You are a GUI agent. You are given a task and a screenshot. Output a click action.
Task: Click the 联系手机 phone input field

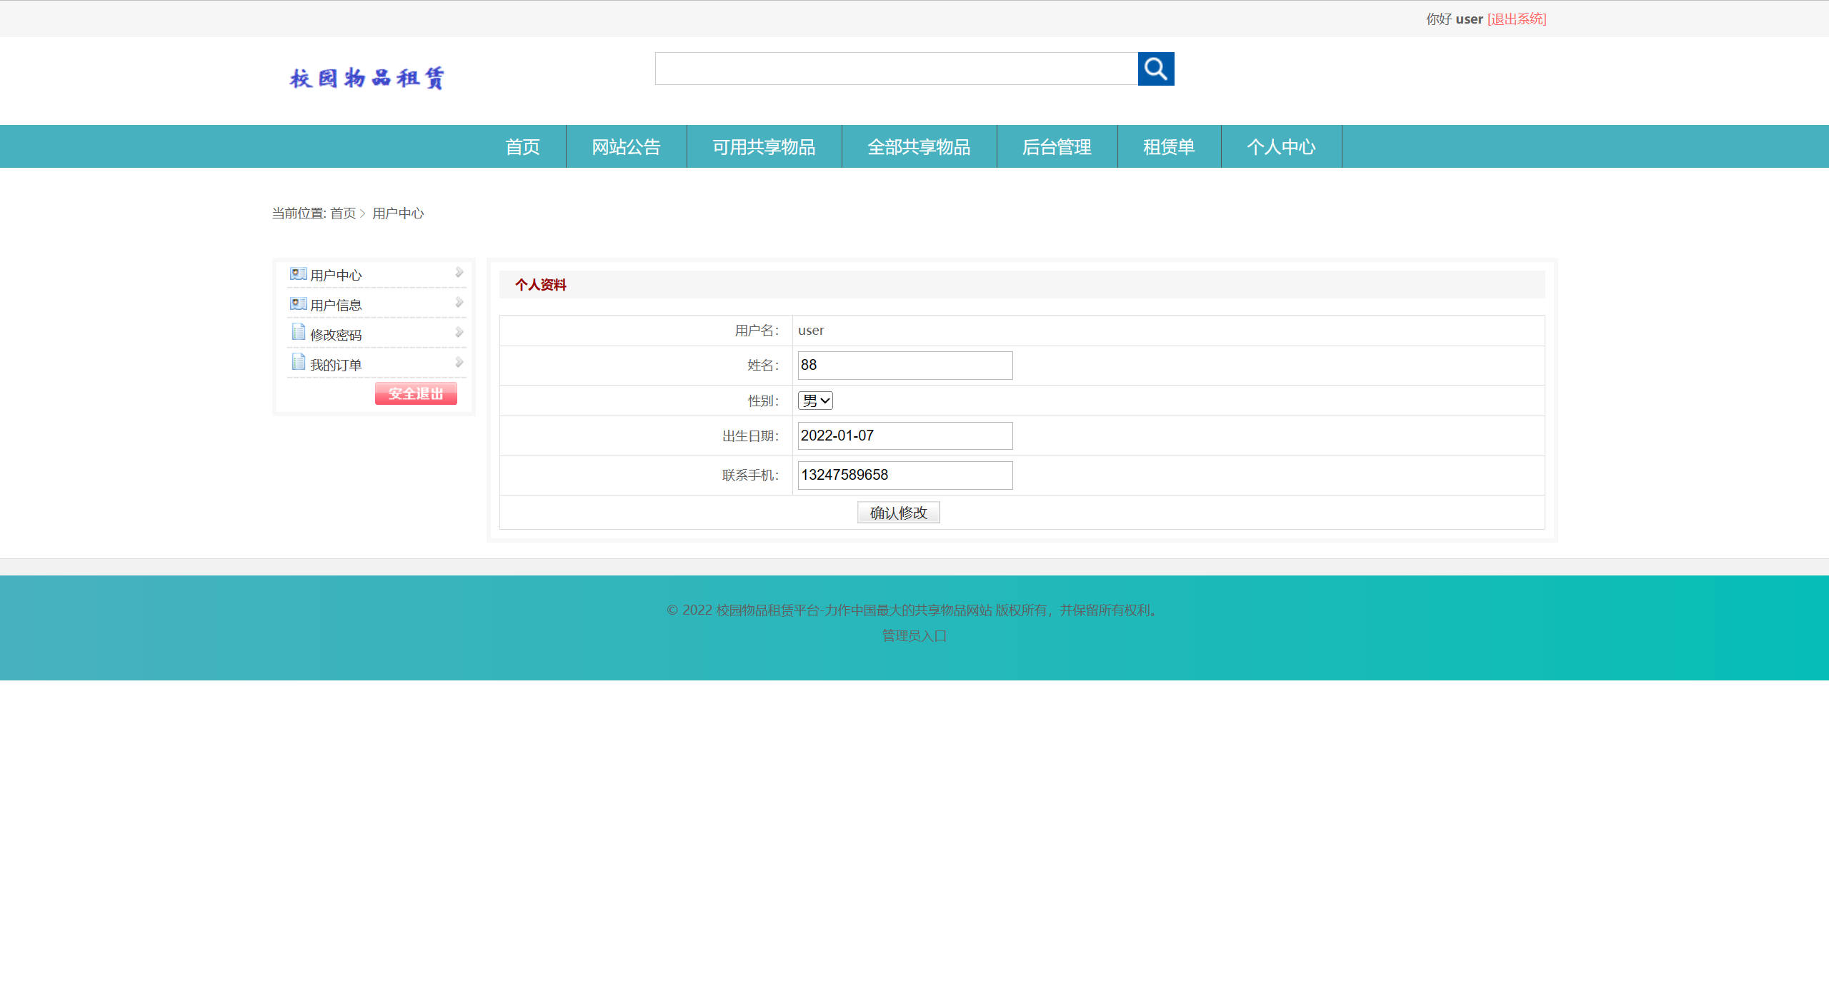[x=904, y=475]
